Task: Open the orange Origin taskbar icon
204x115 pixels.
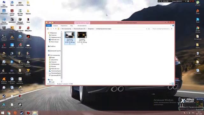Action: click(15, 113)
